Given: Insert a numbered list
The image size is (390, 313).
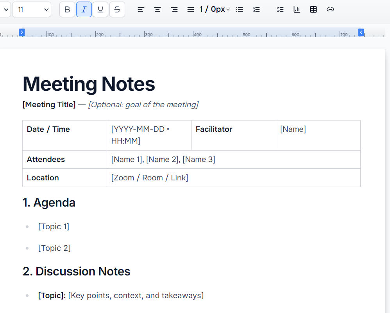Looking at the screenshot, I should point(256,9).
